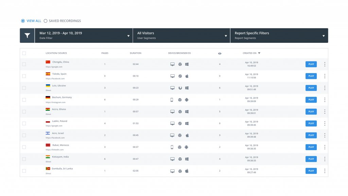
Task: Open the three-dot menu for Chengdu, China
Action: [325, 64]
